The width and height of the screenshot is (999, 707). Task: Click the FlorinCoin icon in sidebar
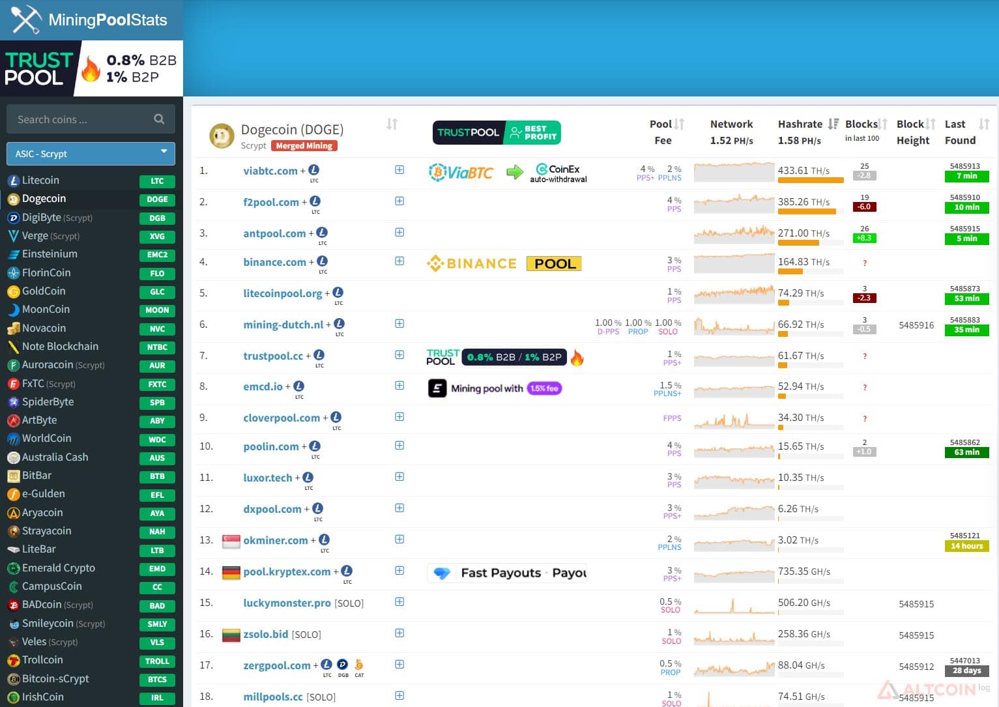(x=13, y=273)
